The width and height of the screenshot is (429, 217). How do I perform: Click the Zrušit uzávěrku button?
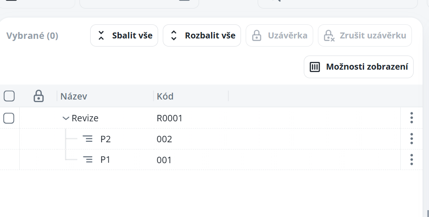click(365, 35)
